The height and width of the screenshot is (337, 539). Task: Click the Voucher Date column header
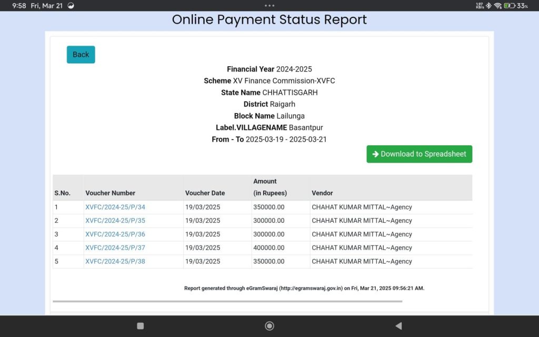205,193
